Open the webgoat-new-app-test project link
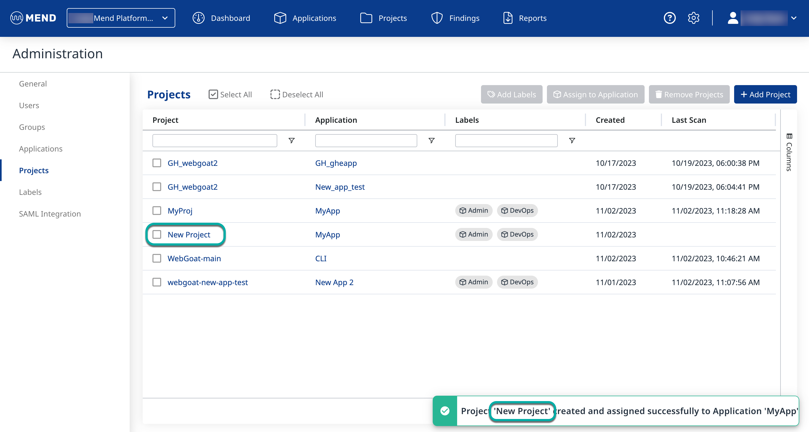 [x=208, y=282]
